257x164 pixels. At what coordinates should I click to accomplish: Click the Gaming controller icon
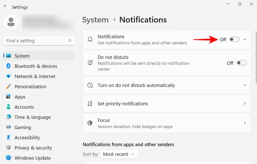click(8, 127)
